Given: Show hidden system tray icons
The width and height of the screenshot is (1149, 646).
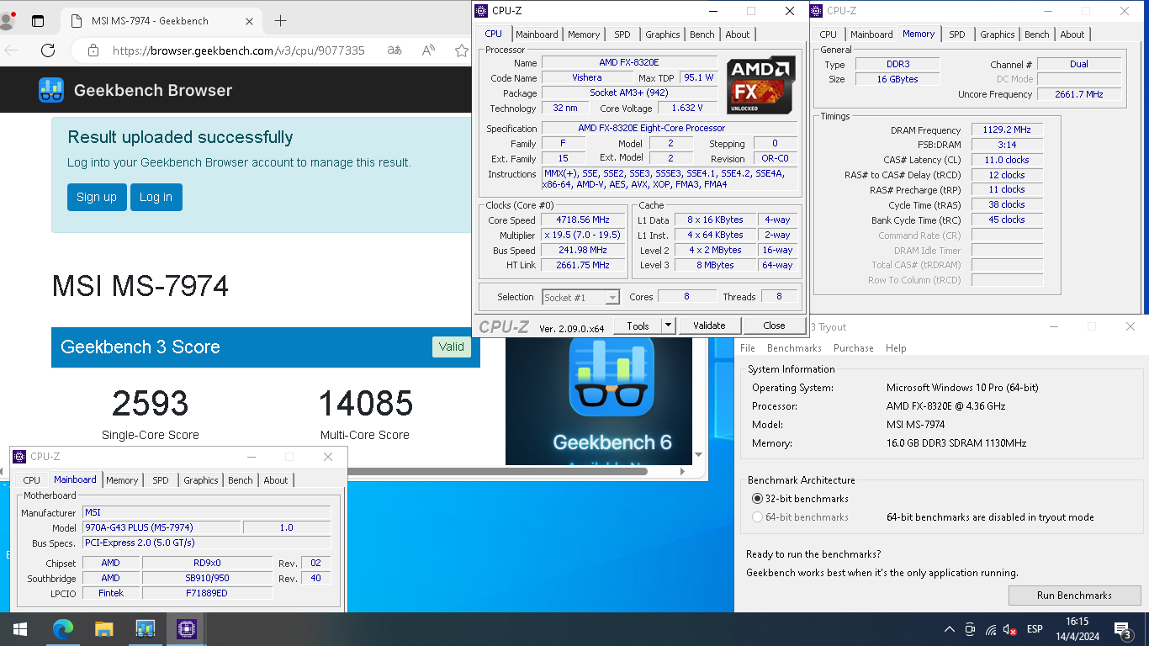Looking at the screenshot, I should pos(950,629).
